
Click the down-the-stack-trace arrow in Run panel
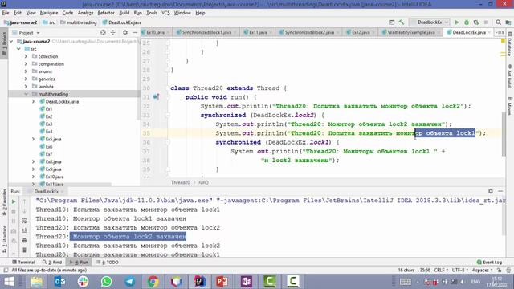pos(24,211)
